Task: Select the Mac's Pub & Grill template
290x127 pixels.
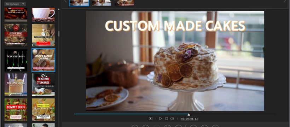Action: [x=16, y=85]
